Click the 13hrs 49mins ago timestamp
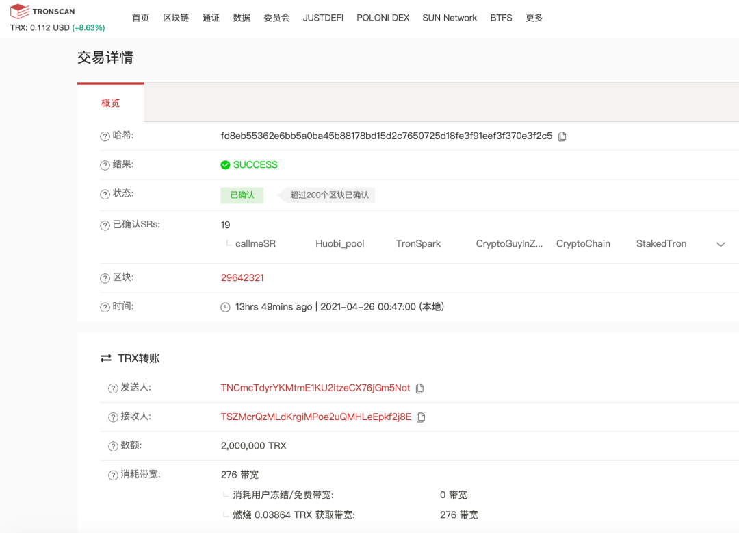739x533 pixels. coord(274,307)
